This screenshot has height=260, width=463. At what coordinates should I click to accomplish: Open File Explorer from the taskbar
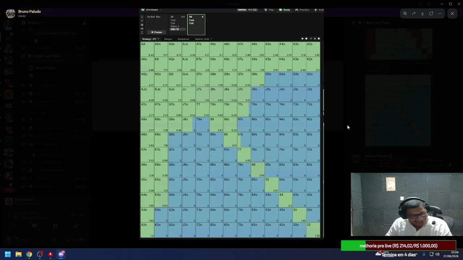tap(18, 254)
